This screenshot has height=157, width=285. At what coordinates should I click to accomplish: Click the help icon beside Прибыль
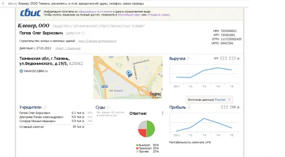pyautogui.click(x=189, y=108)
